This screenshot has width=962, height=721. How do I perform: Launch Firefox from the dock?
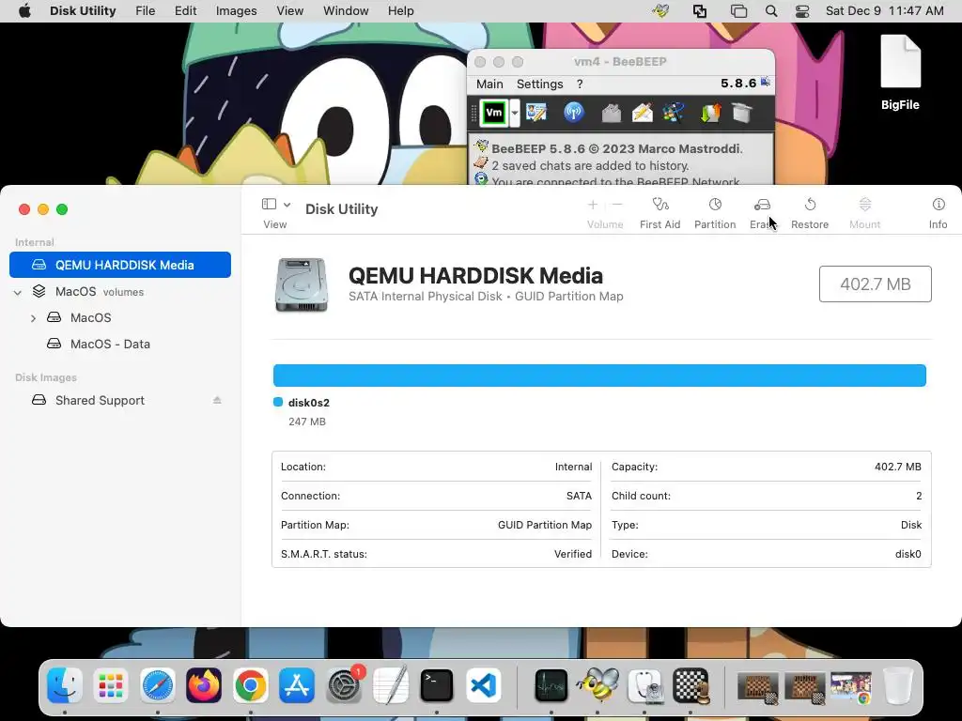coord(204,684)
